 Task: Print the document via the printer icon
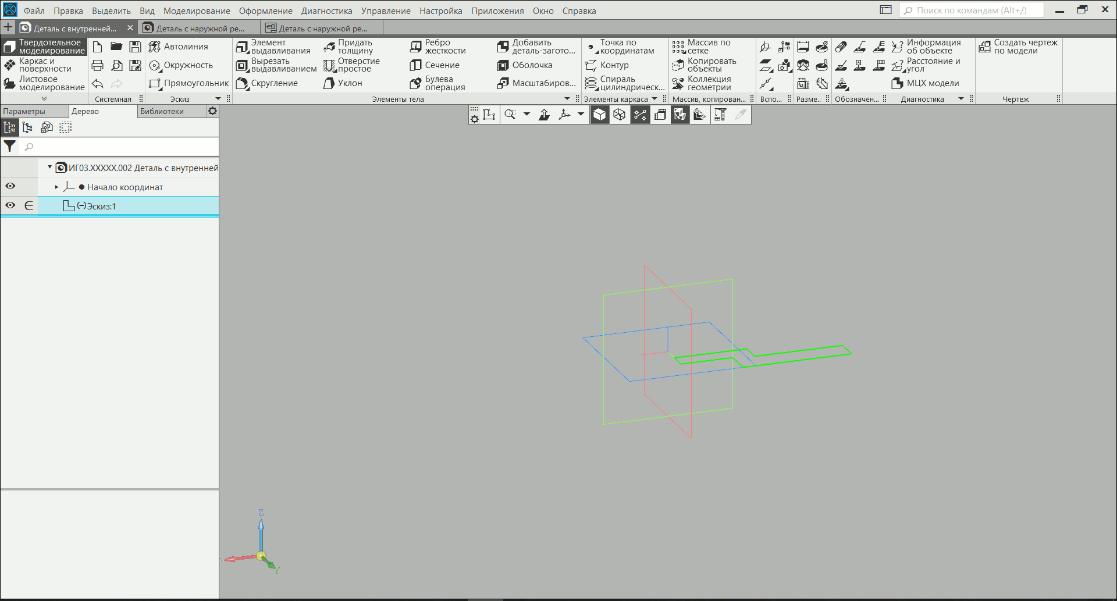tap(97, 65)
